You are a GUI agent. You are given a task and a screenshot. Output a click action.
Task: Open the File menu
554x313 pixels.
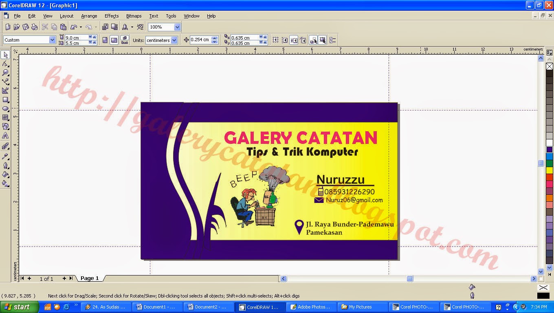pos(17,16)
